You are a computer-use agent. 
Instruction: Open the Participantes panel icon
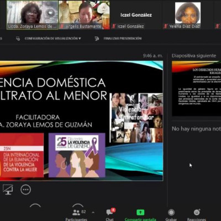(x=76, y=213)
